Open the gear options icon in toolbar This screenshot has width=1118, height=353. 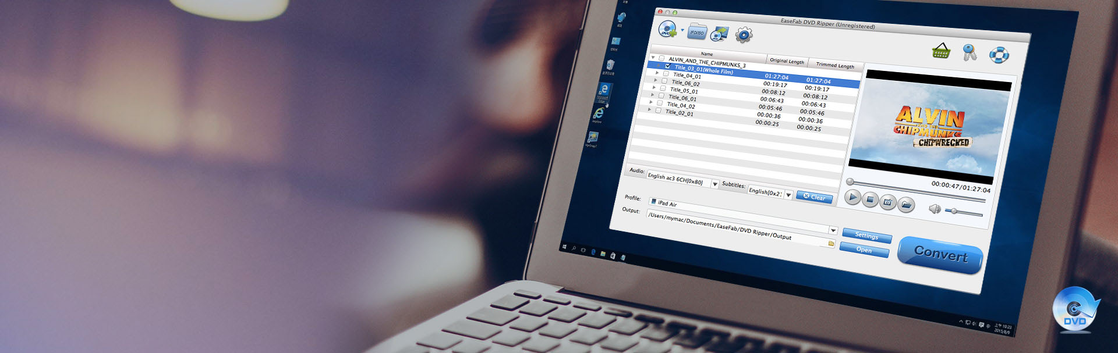coord(744,35)
